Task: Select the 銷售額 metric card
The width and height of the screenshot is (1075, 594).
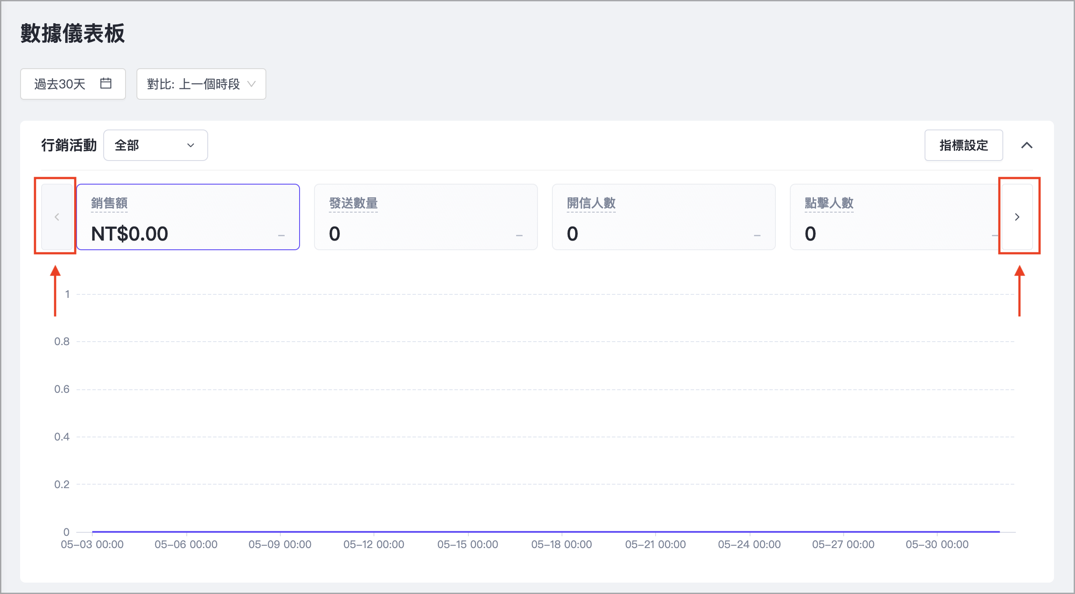Action: tap(188, 217)
